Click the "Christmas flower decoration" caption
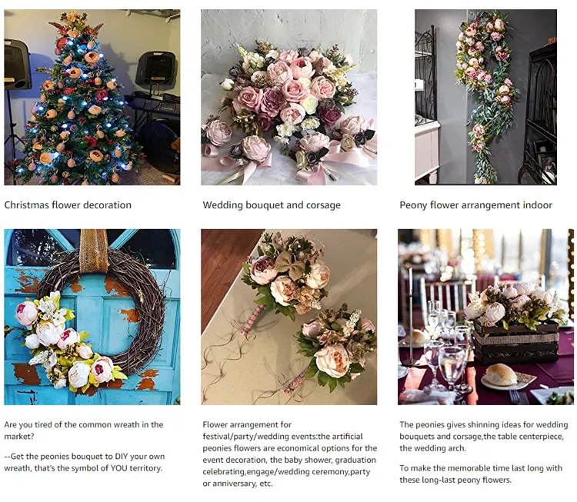Image resolution: width=577 pixels, height=502 pixels. 68,204
